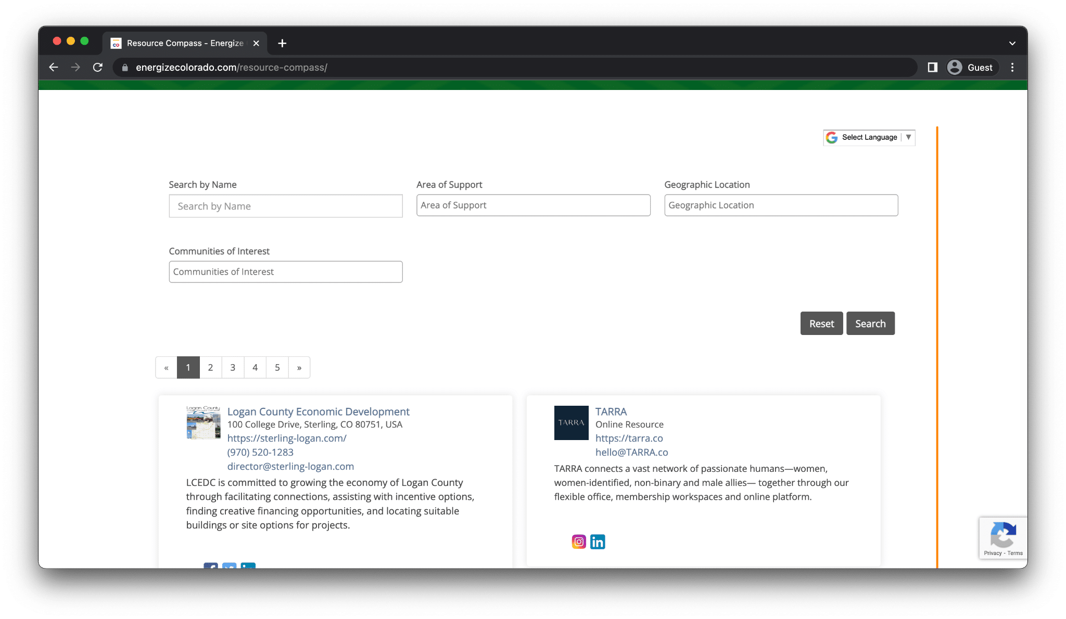Click TARRA's Instagram icon

[x=579, y=541]
